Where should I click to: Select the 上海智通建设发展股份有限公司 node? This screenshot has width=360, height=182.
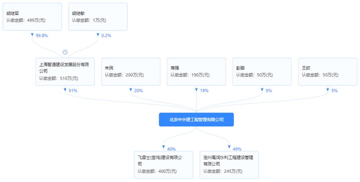pos(65,72)
